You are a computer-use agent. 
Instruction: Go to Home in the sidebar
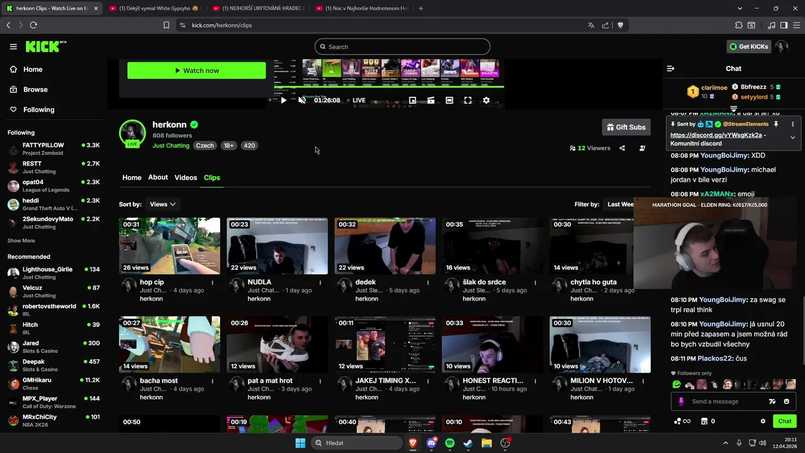point(26,69)
